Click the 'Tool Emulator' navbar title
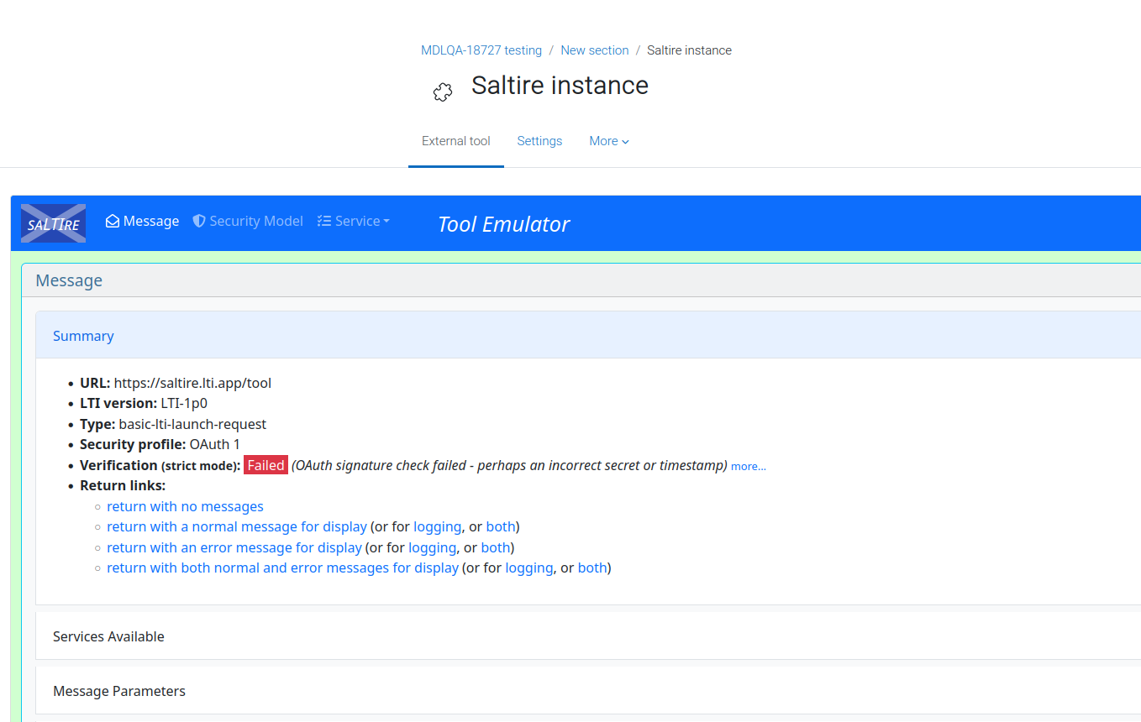This screenshot has height=722, width=1141. point(504,224)
